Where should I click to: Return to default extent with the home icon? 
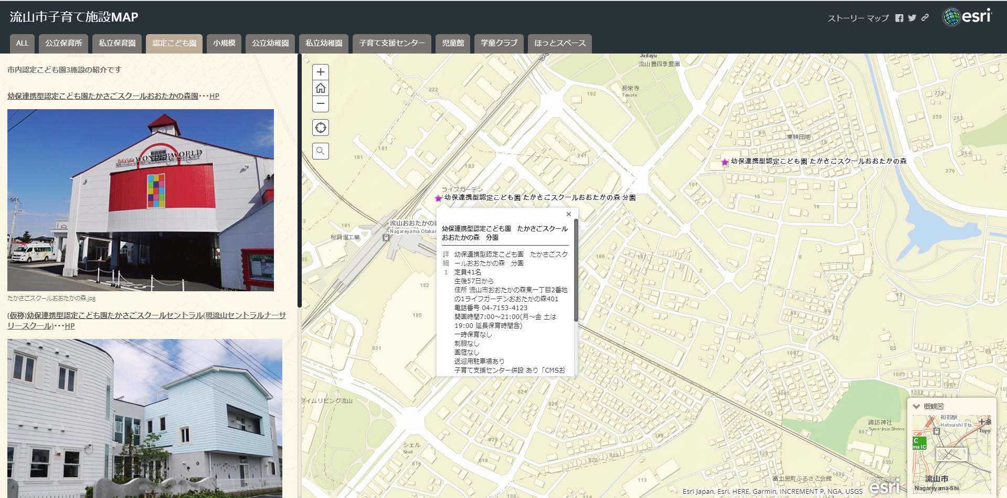click(x=320, y=88)
